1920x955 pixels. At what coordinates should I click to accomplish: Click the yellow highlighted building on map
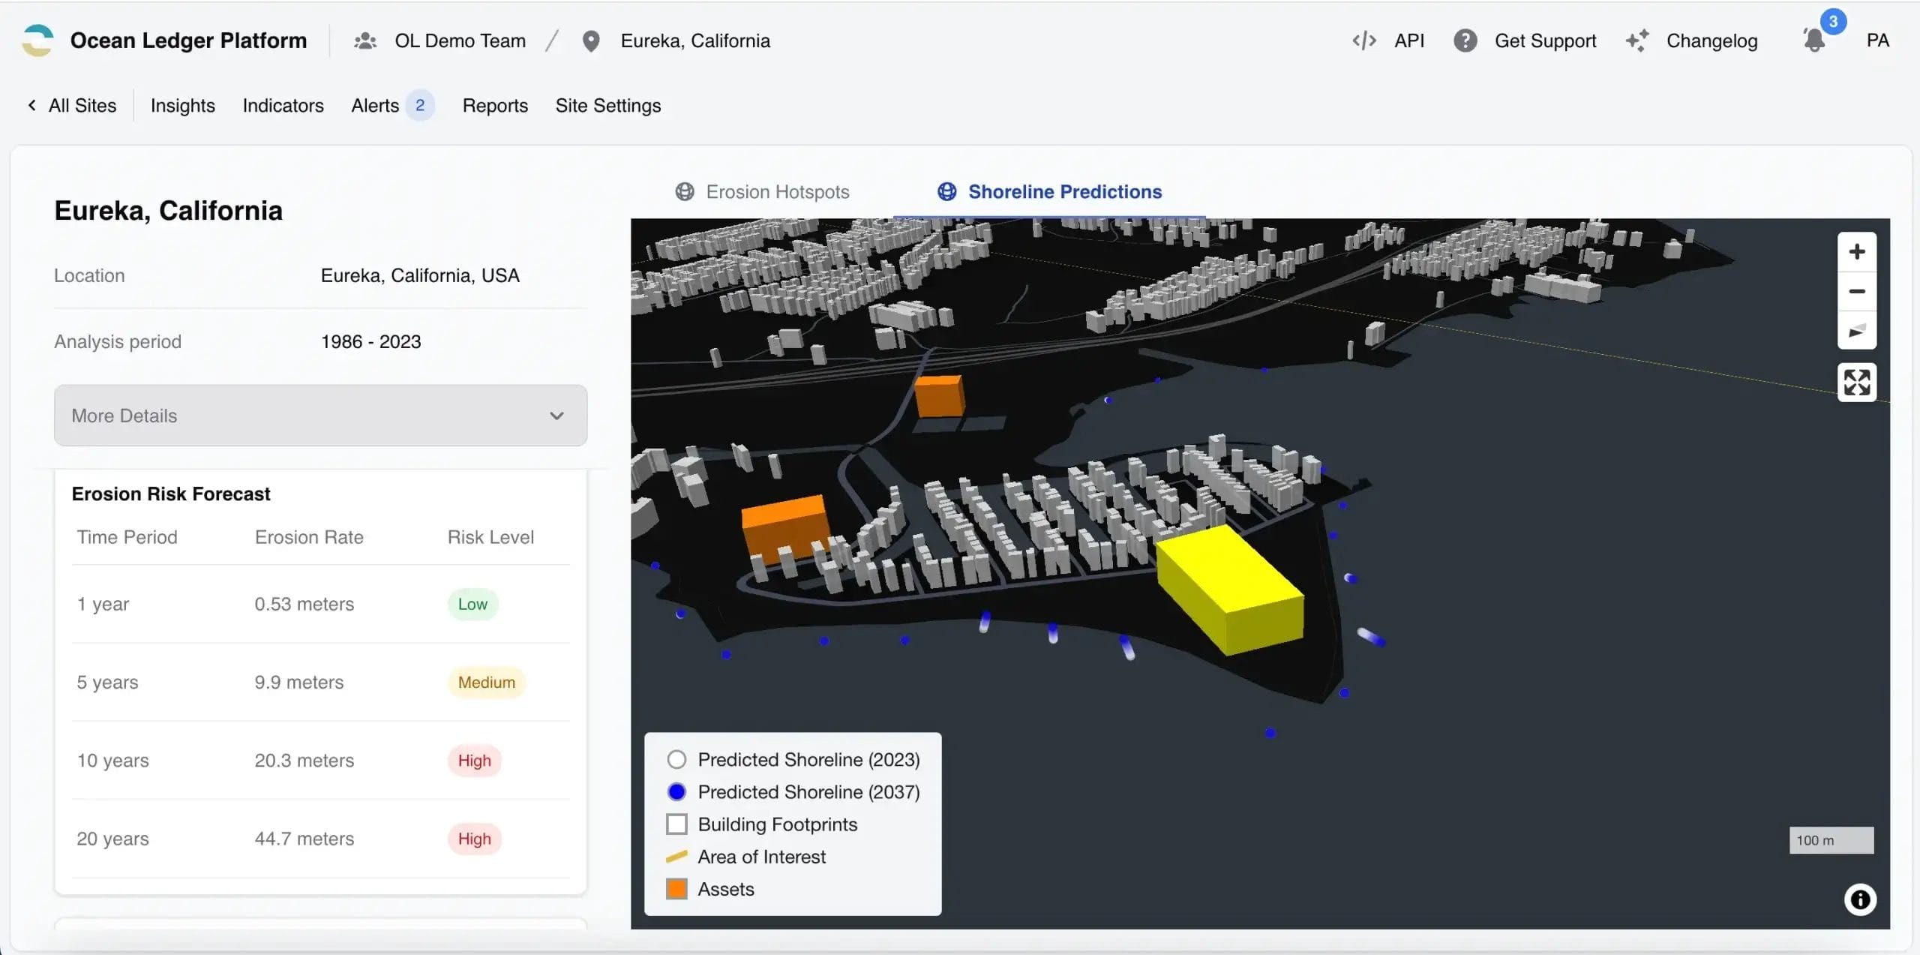coord(1230,589)
